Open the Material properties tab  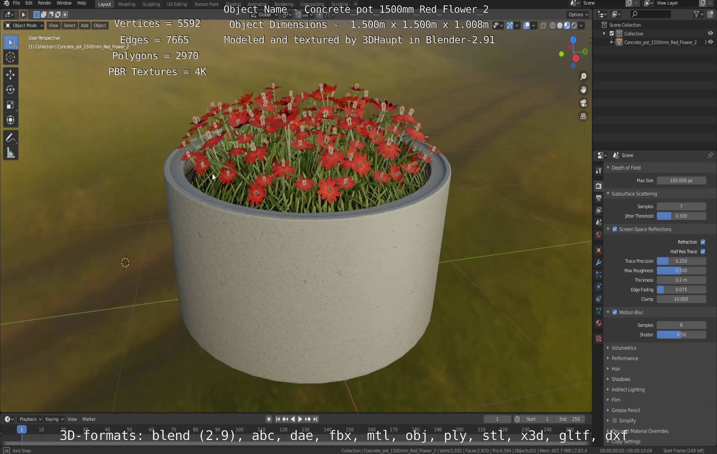point(598,323)
